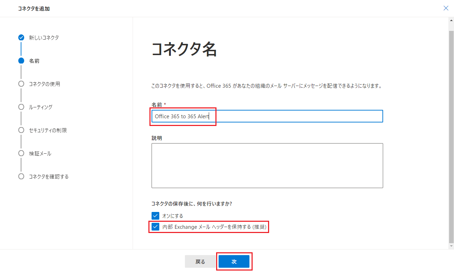Close the コネクタを追加 dialog with X
The image size is (454, 273).
coord(446,8)
